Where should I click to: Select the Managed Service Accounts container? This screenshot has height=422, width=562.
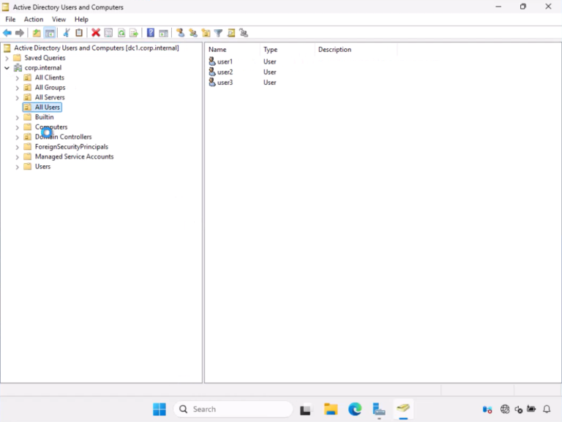[x=74, y=157]
